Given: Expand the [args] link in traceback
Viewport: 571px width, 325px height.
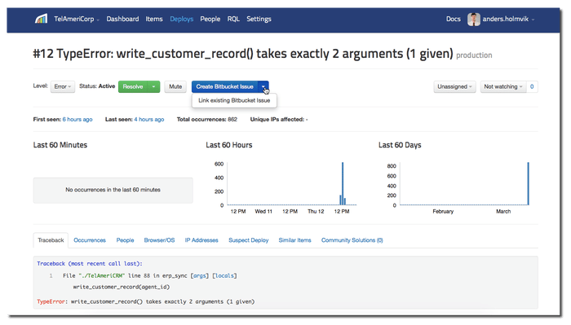Looking at the screenshot, I should pyautogui.click(x=201, y=275).
